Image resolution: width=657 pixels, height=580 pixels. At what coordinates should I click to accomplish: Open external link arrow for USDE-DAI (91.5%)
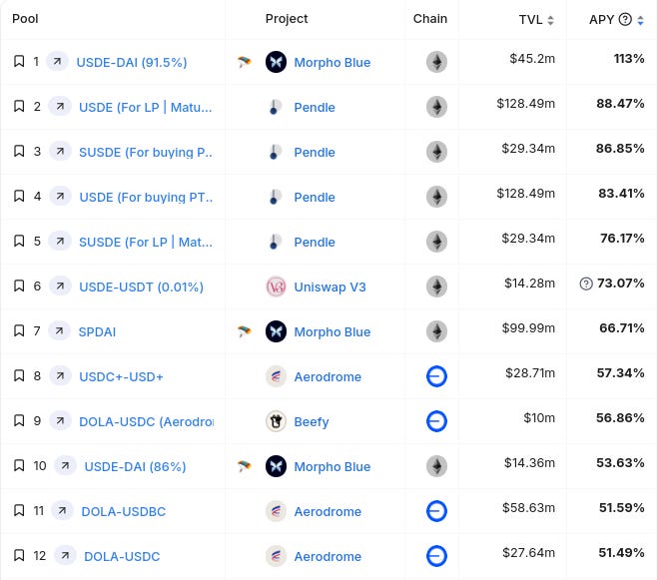57,61
